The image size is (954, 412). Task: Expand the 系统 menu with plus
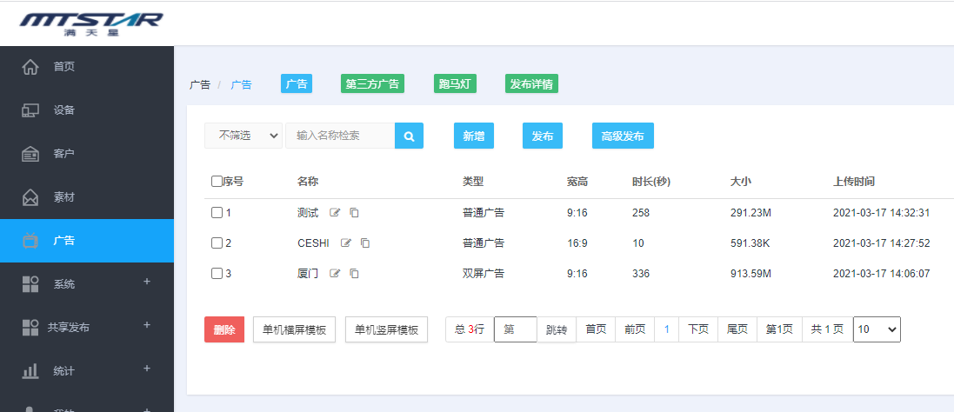(147, 282)
